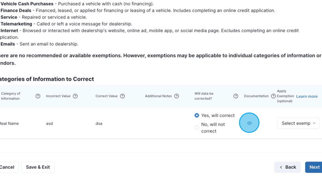Click help icon next to Documentation header
This screenshot has height=179, width=322.
click(x=273, y=96)
